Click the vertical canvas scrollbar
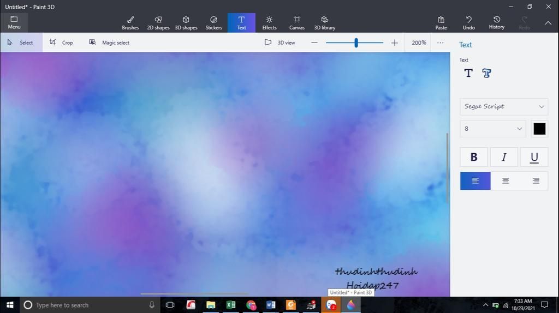559x313 pixels. (x=448, y=168)
